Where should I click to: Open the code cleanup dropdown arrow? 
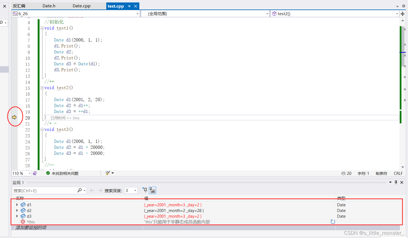click(113, 173)
